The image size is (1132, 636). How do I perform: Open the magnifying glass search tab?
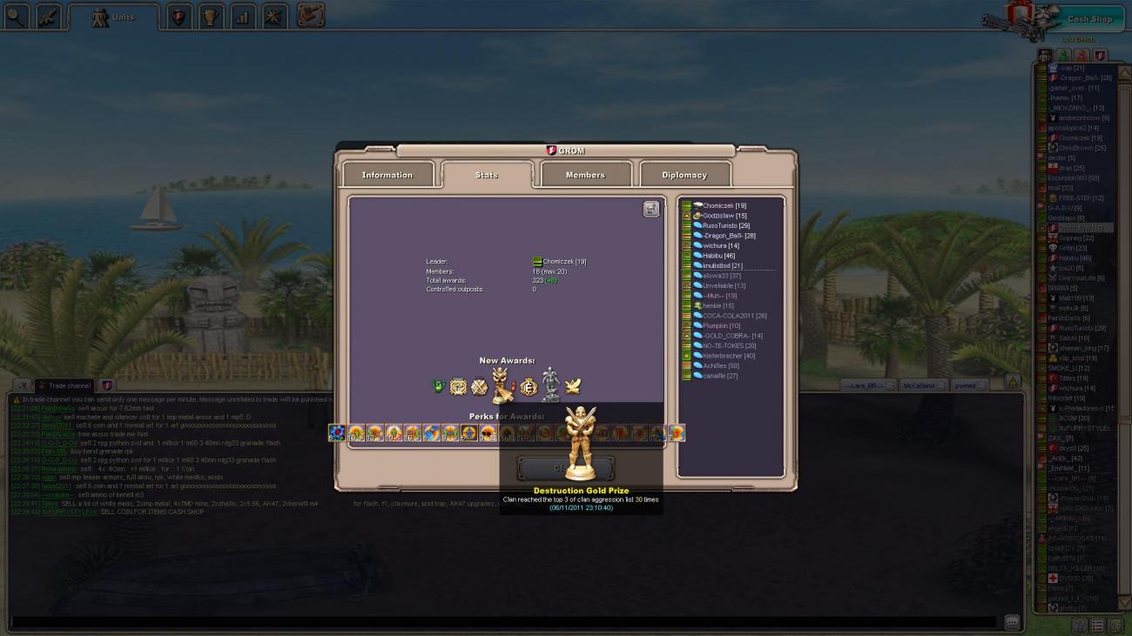tap(17, 17)
